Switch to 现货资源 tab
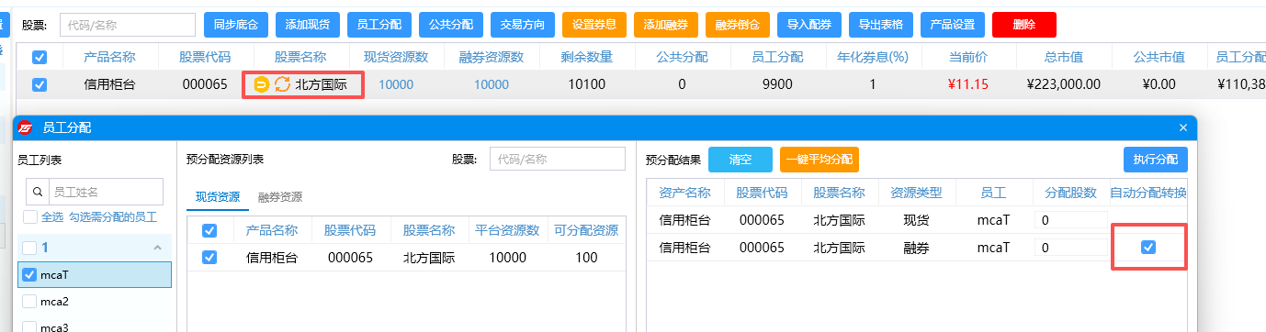The image size is (1266, 332). [217, 197]
